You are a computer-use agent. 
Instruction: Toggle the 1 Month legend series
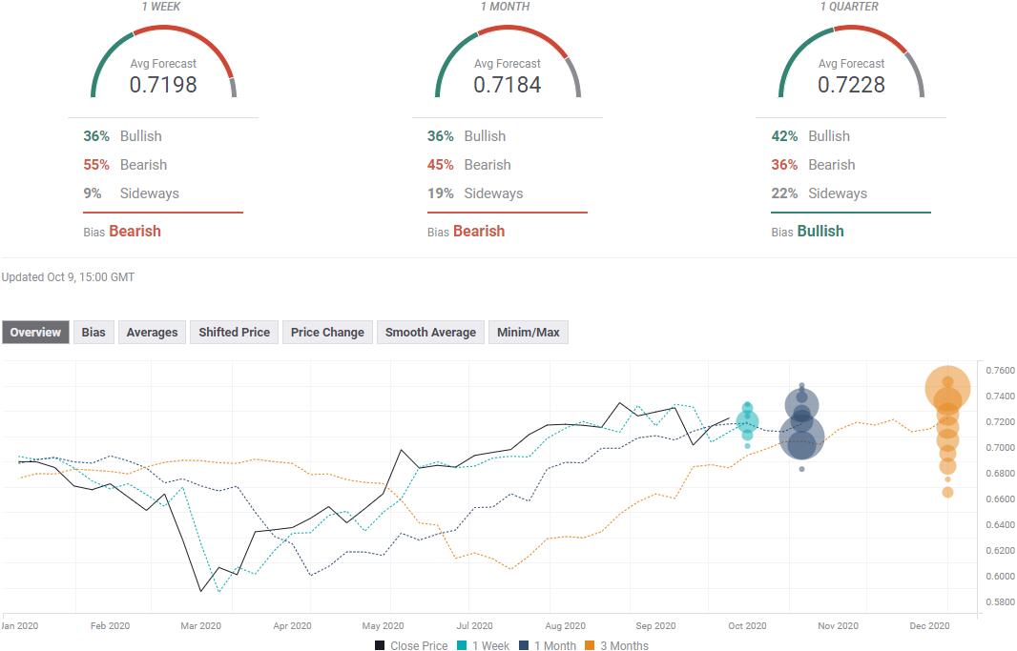[548, 645]
